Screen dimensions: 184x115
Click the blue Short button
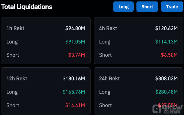pos(147,7)
